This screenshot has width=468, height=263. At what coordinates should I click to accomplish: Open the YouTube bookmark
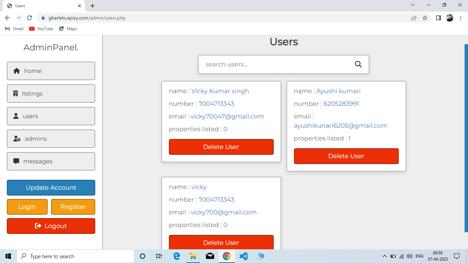pos(41,29)
